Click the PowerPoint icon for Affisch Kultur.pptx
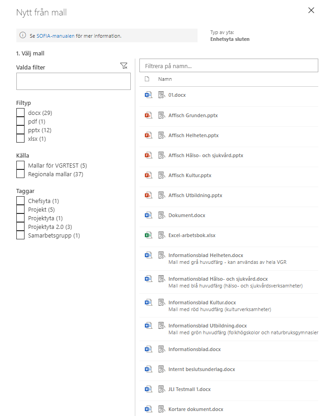 click(148, 175)
